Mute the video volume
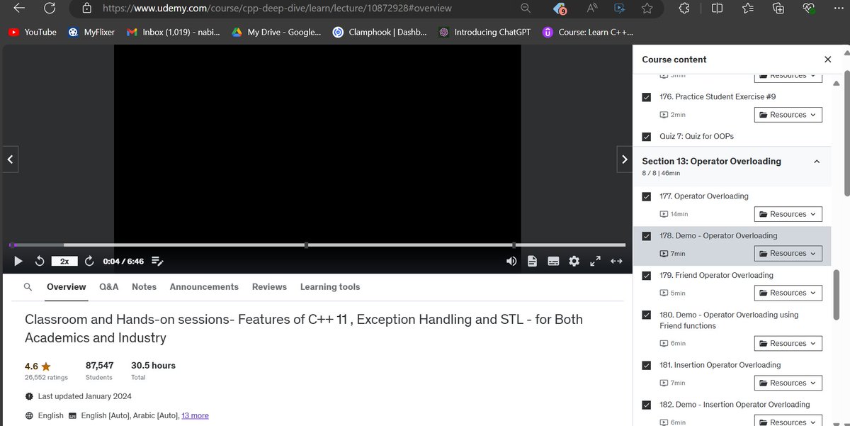850x426 pixels. point(511,261)
